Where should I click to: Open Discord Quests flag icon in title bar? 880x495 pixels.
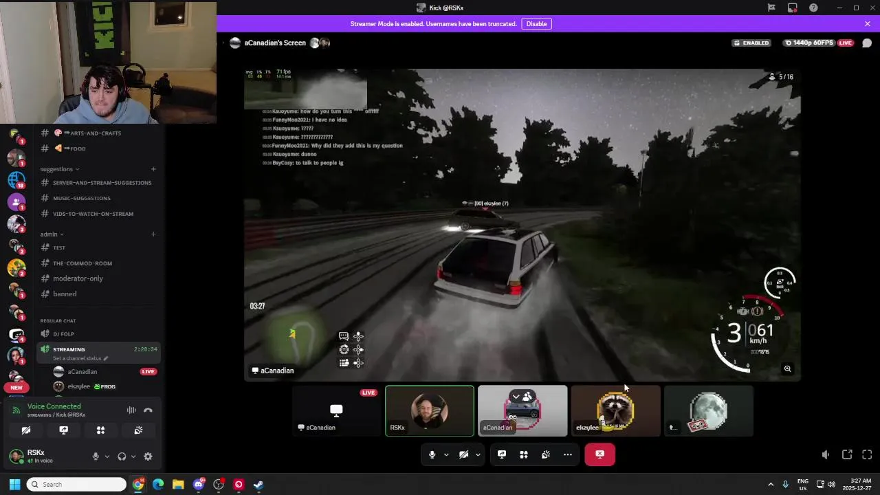[771, 8]
